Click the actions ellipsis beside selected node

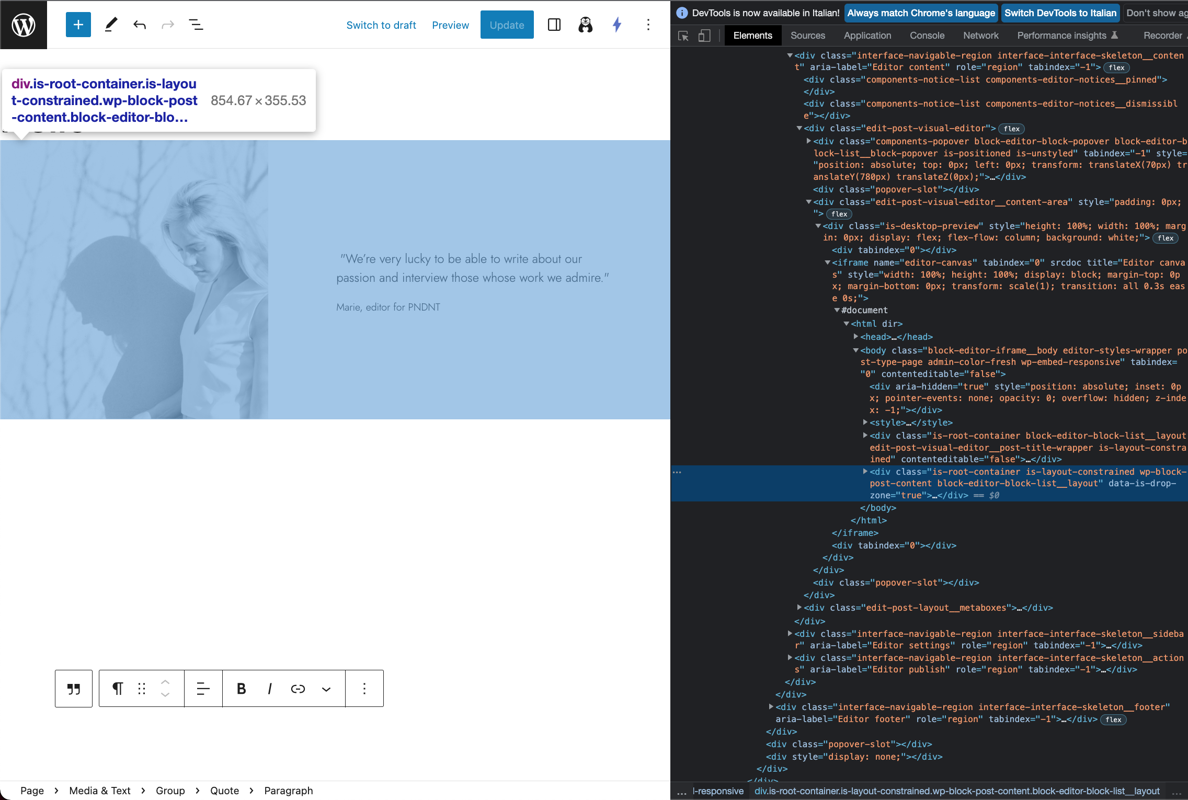pos(677,472)
